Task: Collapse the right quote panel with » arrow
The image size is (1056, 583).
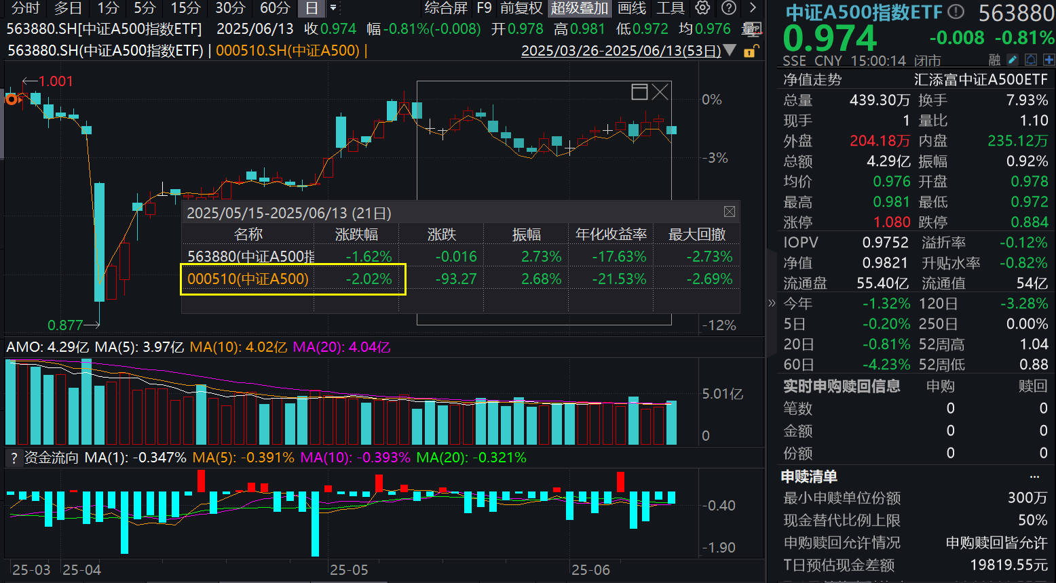Action: (772, 303)
